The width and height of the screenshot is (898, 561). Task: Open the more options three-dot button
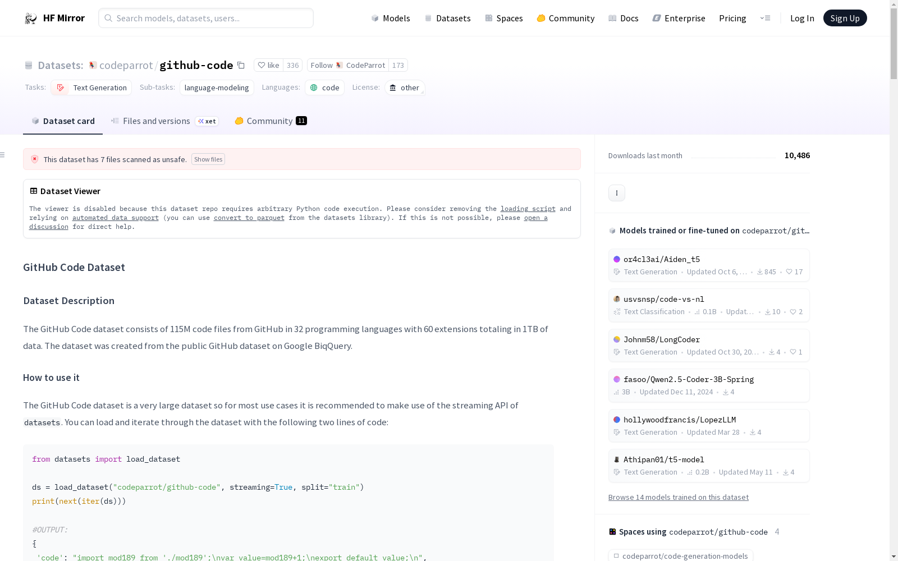[617, 193]
